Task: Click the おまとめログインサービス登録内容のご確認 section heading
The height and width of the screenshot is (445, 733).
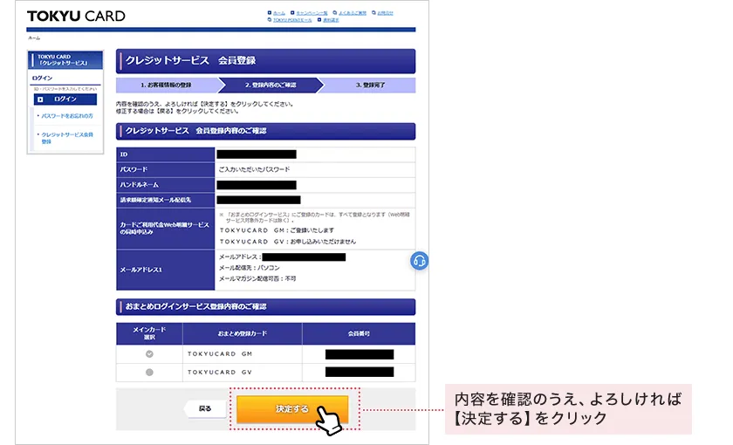Action: pos(265,306)
